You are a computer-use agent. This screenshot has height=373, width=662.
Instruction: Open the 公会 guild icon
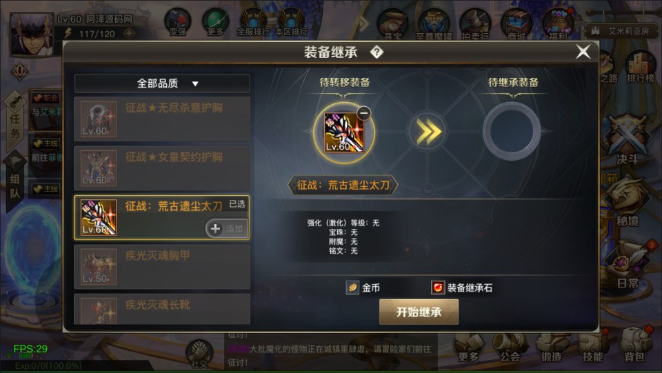[x=510, y=346]
